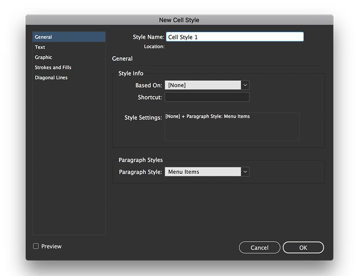Click the Style Settings description box
This screenshot has height=276, width=359.
click(x=232, y=127)
